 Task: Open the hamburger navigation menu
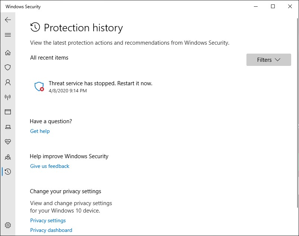coord(8,35)
